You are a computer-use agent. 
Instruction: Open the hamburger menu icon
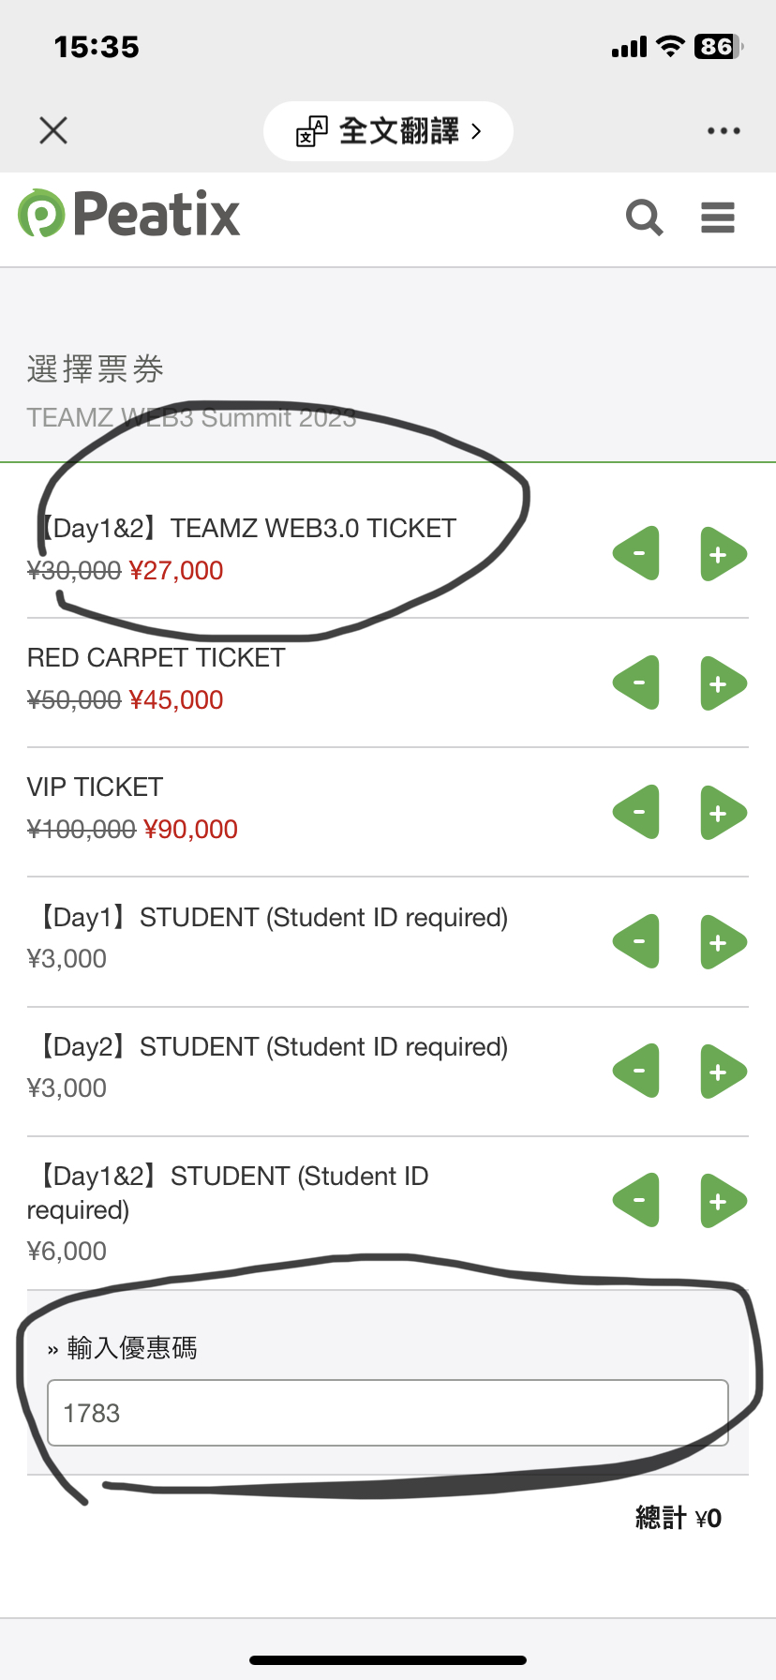coord(718,217)
